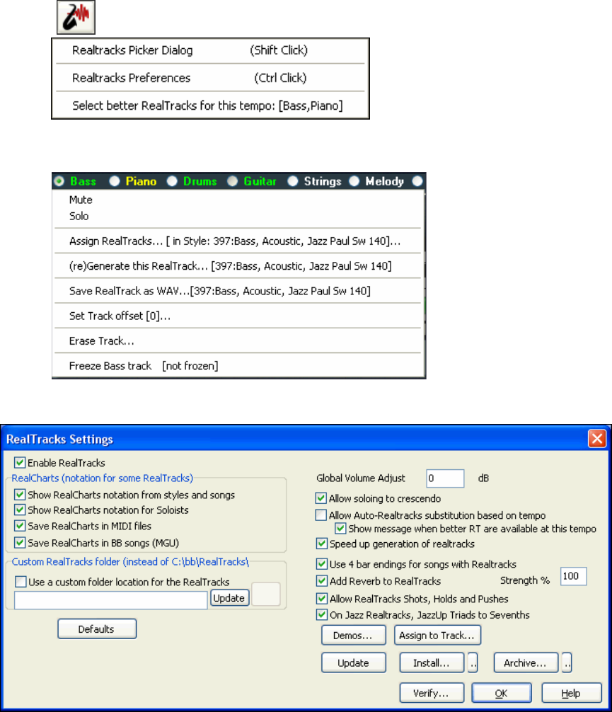This screenshot has height=712, width=612.
Task: Toggle Allow RealTracks Shots, Holds and Pushes
Action: click(x=322, y=599)
